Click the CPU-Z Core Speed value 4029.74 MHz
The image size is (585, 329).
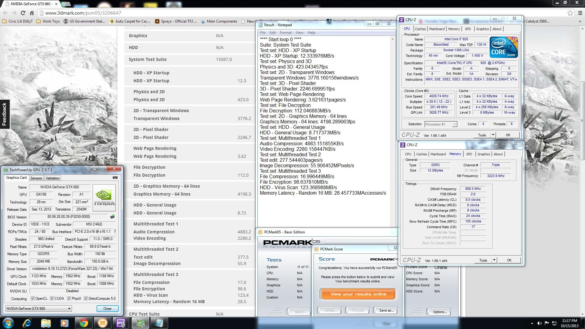click(x=439, y=96)
